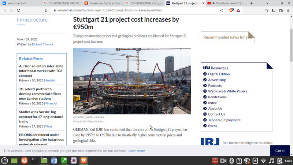The image size is (293, 165).
Task: Open Brave Shields lion icon
Action: 231,10
